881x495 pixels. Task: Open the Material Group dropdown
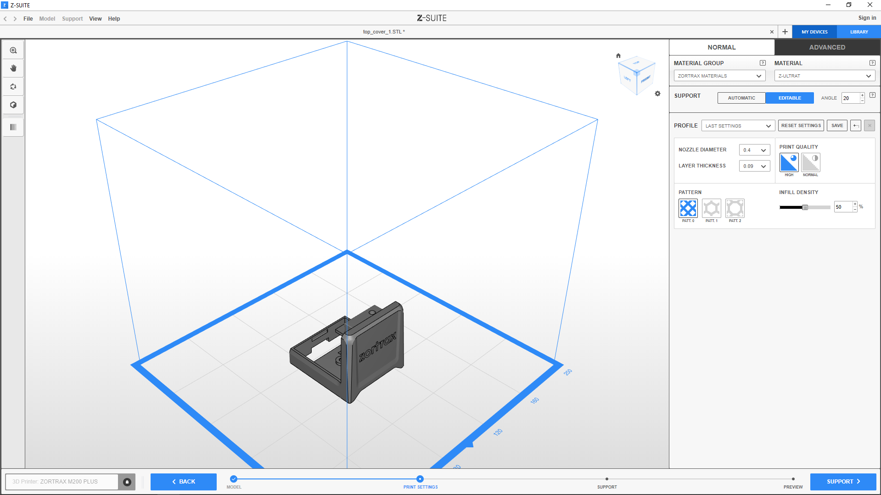coord(719,76)
